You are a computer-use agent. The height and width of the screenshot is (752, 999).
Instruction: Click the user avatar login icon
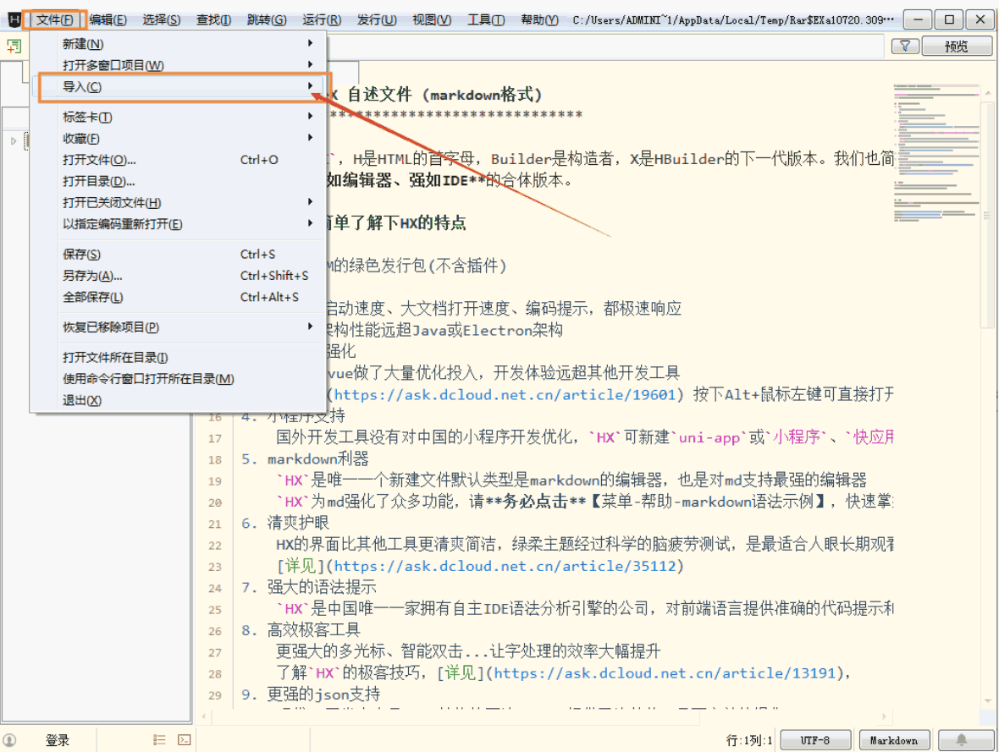tap(9, 740)
